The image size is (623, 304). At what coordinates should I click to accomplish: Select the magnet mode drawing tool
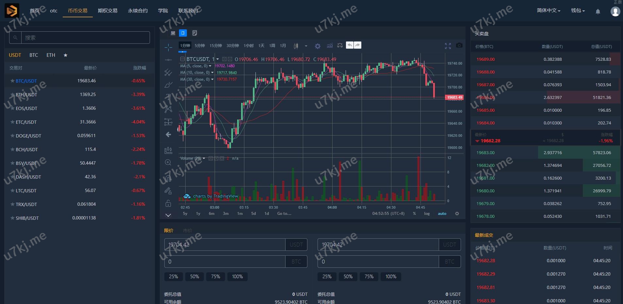(168, 178)
